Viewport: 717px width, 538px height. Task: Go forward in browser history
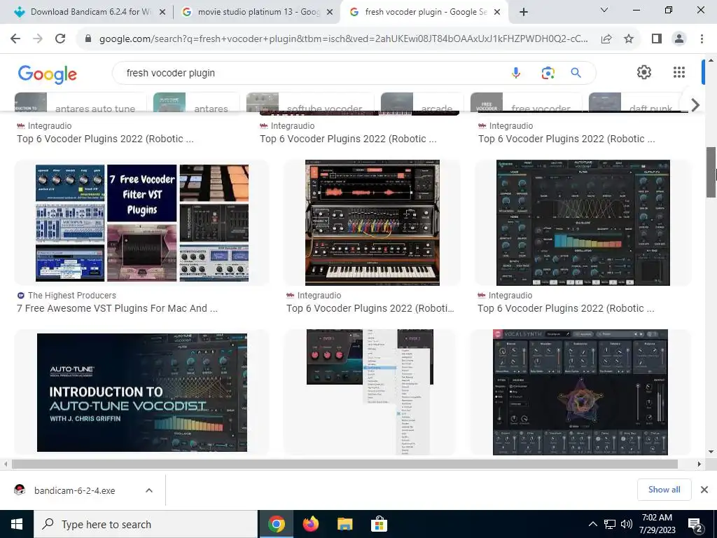click(x=38, y=39)
